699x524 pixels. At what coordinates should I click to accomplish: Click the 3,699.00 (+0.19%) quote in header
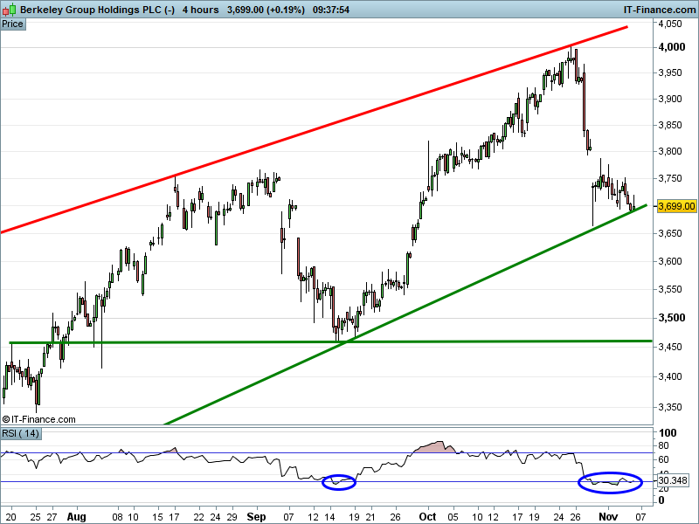pos(266,10)
